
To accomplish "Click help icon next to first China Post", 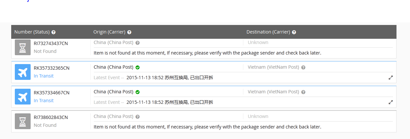I will [138, 43].
